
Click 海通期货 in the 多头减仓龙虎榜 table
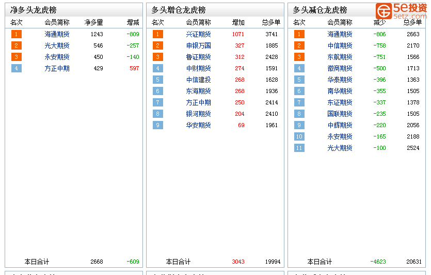click(340, 34)
